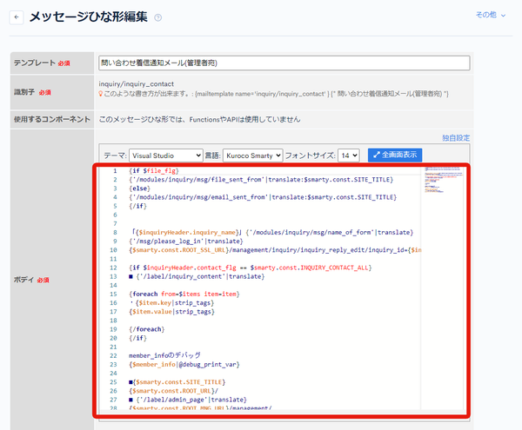
Task: Click the 独自設定 link
Action: click(x=456, y=138)
